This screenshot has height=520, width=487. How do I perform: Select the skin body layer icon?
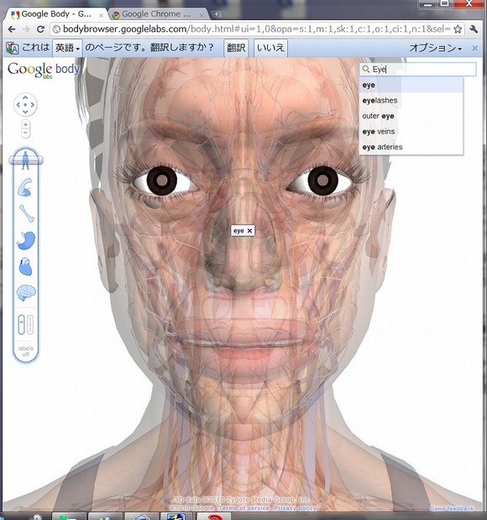[x=25, y=159]
